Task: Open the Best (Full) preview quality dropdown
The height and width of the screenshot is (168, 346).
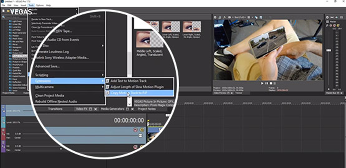Action: click(x=240, y=17)
